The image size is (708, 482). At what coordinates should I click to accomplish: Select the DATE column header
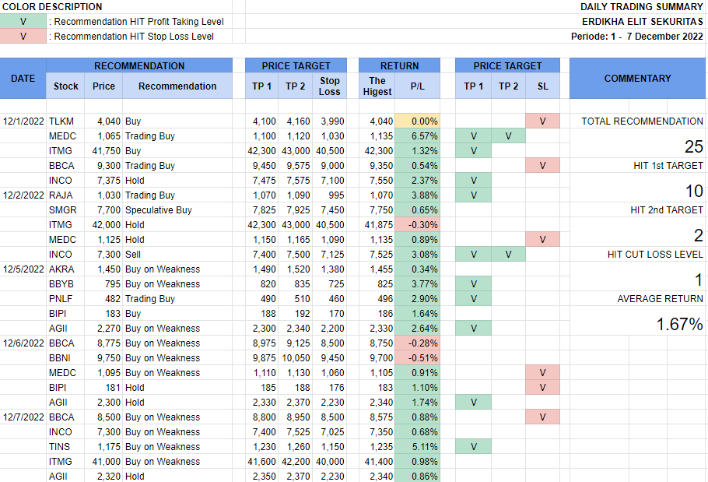[23, 78]
